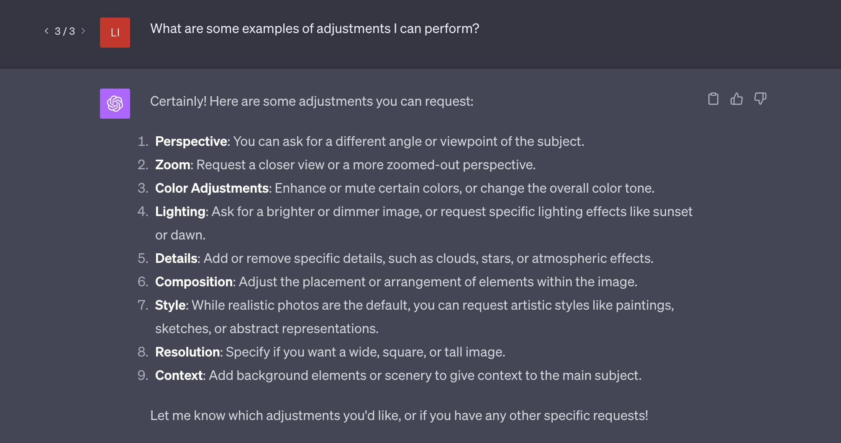Click the bold Resolution list item

click(x=187, y=352)
